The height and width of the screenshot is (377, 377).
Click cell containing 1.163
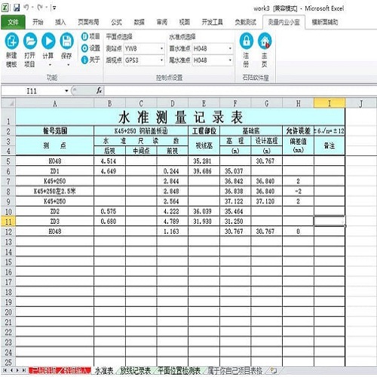tap(173, 231)
